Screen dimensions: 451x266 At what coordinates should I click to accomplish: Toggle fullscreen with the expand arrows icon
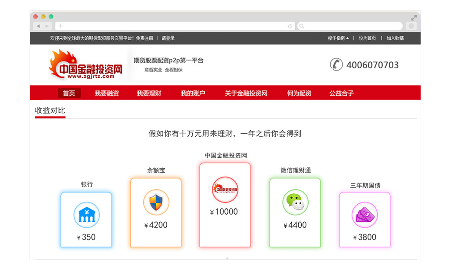[x=414, y=18]
